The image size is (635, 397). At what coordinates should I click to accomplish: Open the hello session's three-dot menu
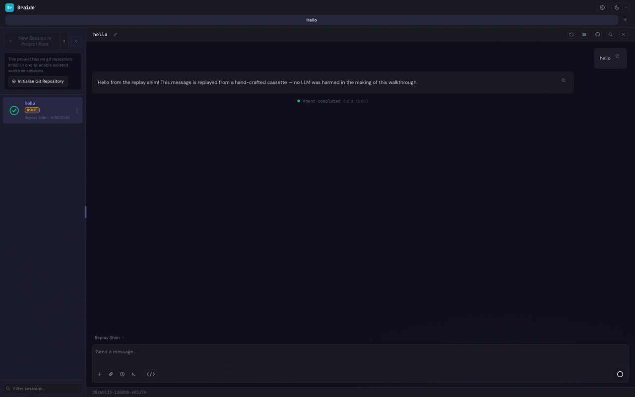[77, 111]
